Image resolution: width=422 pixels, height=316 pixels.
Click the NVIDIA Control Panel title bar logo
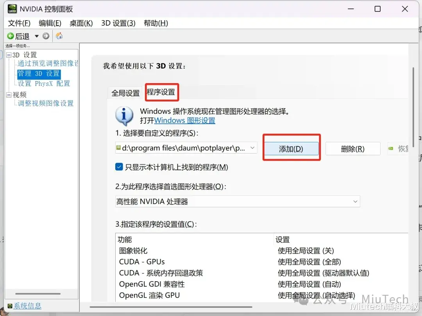[x=12, y=9]
